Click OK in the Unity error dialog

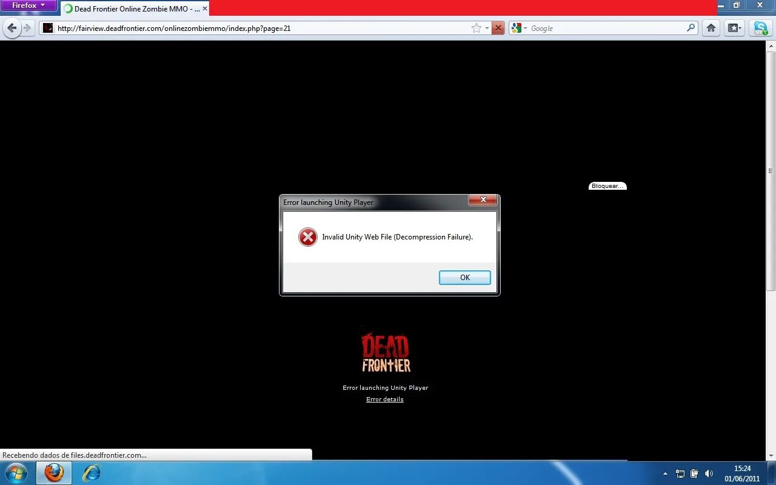[x=465, y=277]
